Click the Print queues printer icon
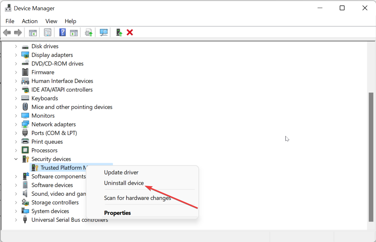 [x=25, y=141]
